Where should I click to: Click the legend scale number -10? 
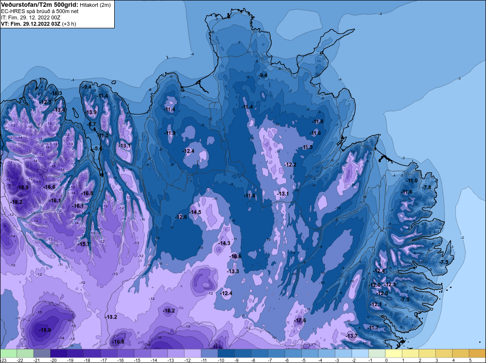[220, 360]
